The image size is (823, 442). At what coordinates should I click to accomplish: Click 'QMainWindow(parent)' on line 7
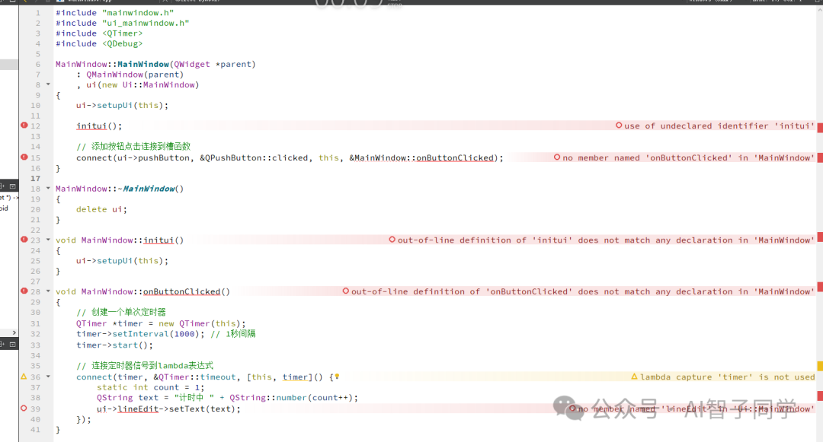click(x=135, y=75)
